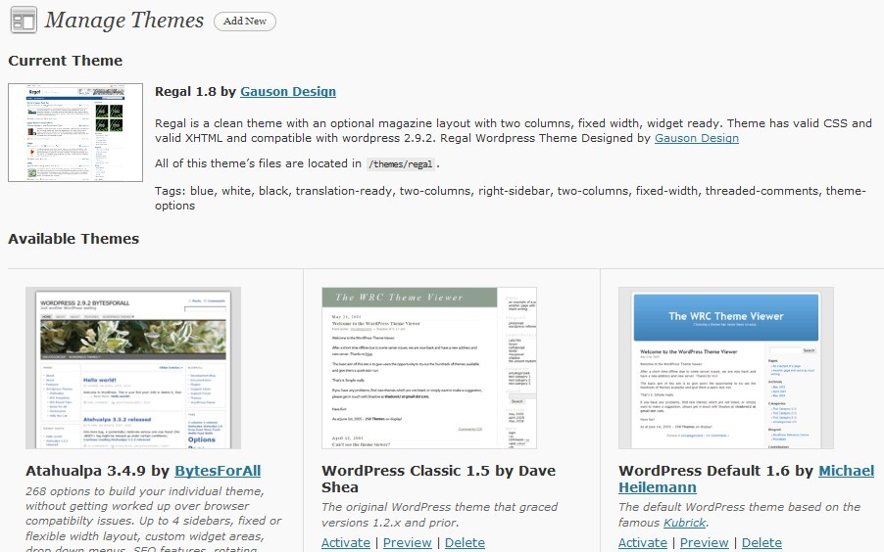Click the Atahualpa theme preview thumbnail

click(133, 368)
